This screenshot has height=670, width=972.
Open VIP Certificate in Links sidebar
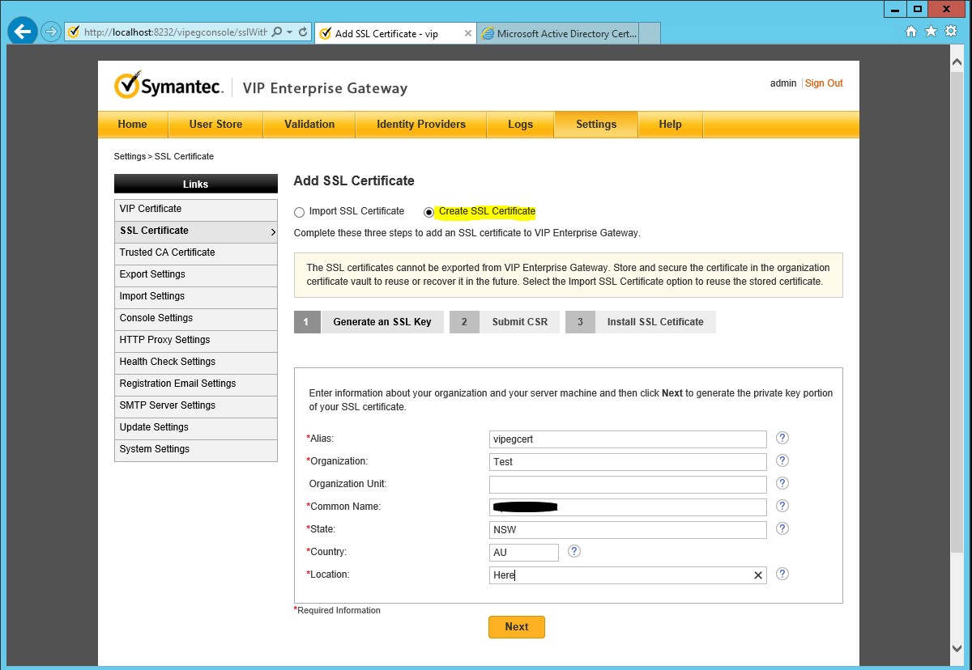196,210
